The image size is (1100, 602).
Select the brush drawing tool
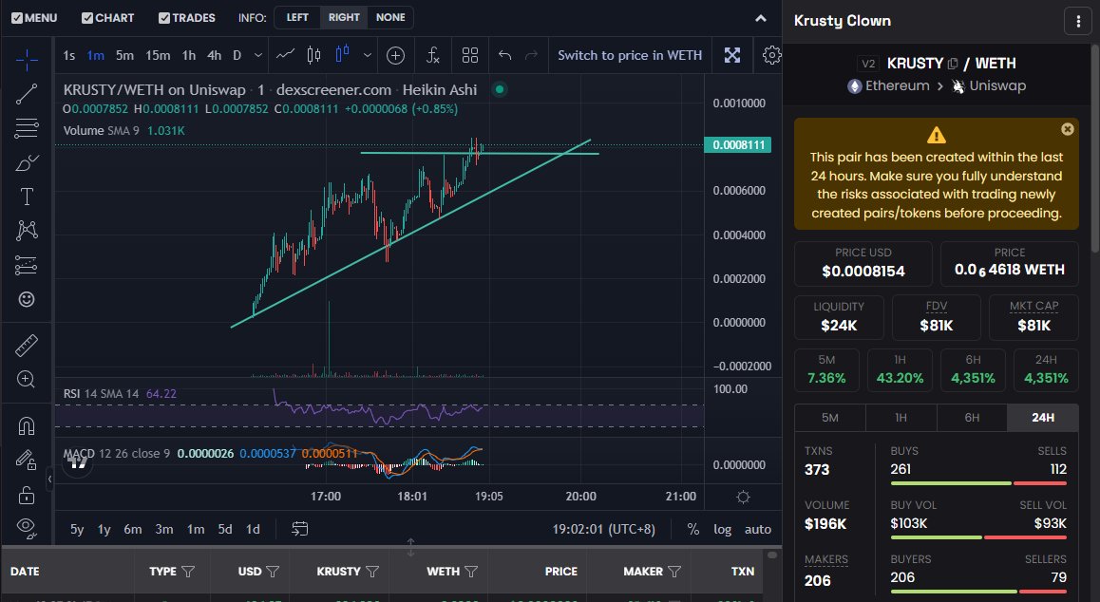27,162
